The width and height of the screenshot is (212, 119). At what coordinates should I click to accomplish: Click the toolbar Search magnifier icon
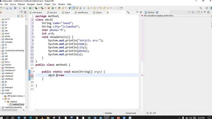coord(201,8)
